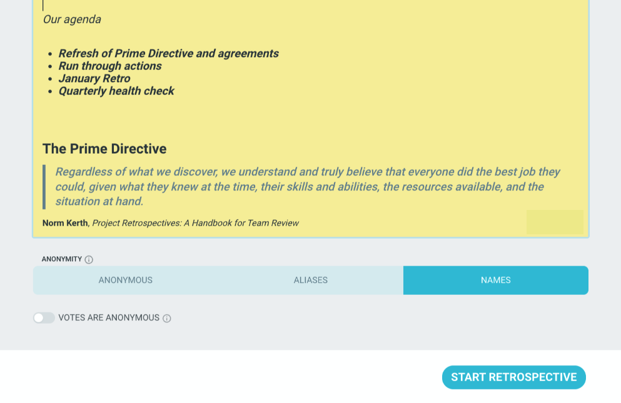Open the Anonymity info tooltip icon
The height and width of the screenshot is (403, 621).
(89, 260)
